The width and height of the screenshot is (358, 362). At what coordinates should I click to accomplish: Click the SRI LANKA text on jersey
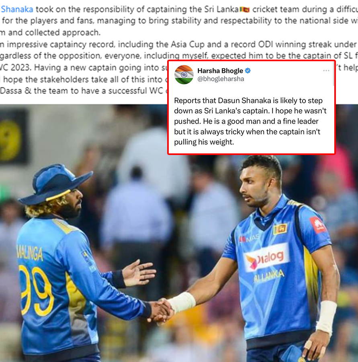269,276
